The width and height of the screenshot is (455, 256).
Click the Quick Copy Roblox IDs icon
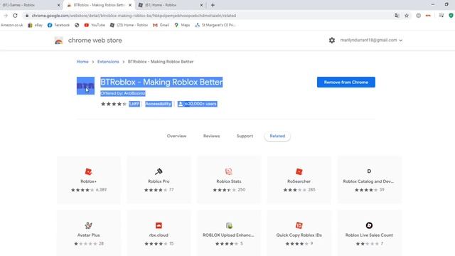click(299, 225)
